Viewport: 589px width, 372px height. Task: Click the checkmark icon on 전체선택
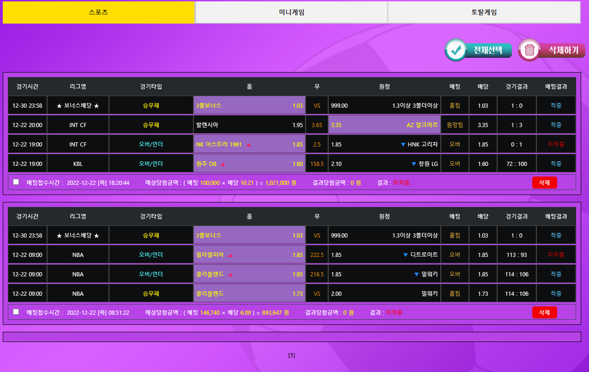[457, 50]
